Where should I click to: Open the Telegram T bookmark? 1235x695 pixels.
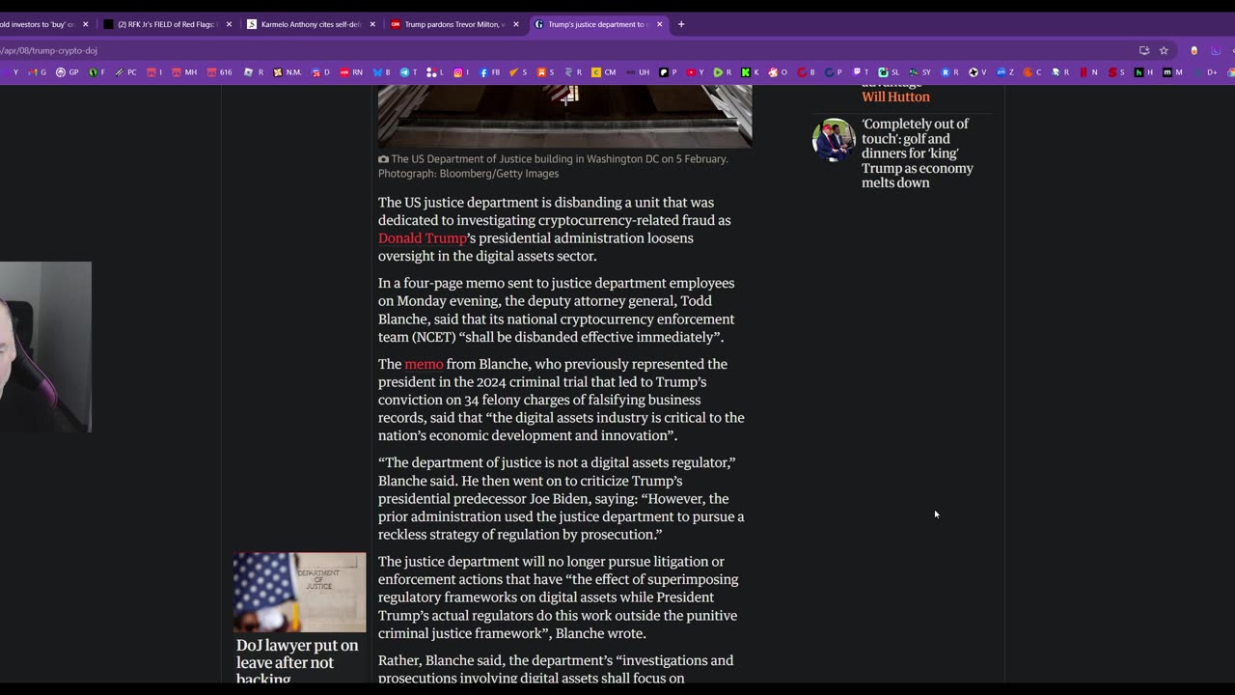pos(409,72)
